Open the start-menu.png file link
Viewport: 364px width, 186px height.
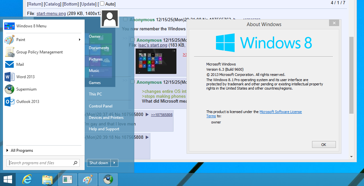click(51, 13)
